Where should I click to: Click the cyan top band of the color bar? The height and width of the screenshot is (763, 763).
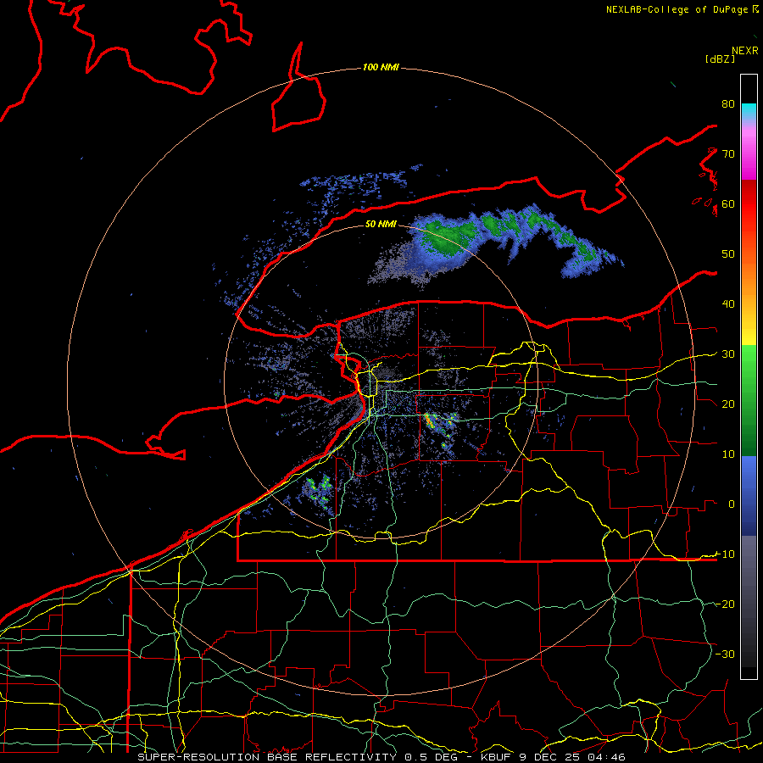tap(749, 111)
